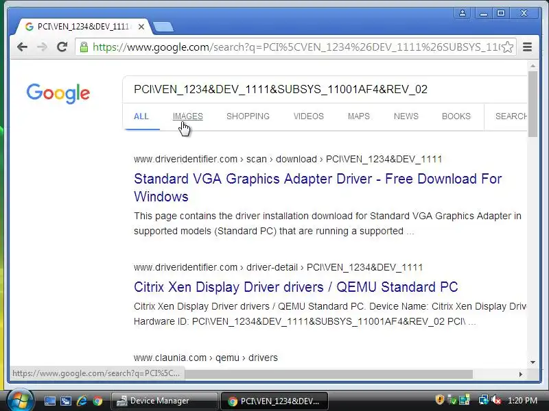
Task: Launch Internet Explorer from quick launch
Action: coord(82,401)
